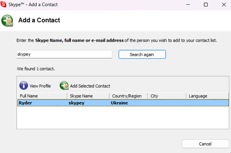Sort by Skype Name column header
The width and height of the screenshot is (231, 153).
[x=88, y=96]
